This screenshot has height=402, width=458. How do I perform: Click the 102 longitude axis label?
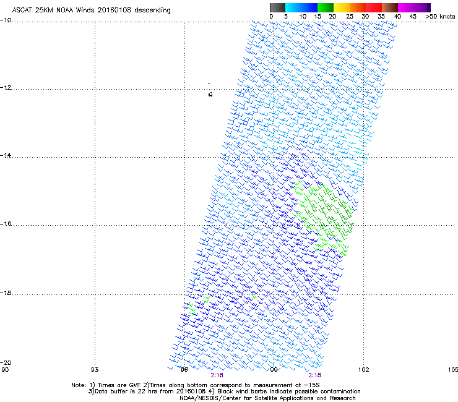coord(364,370)
